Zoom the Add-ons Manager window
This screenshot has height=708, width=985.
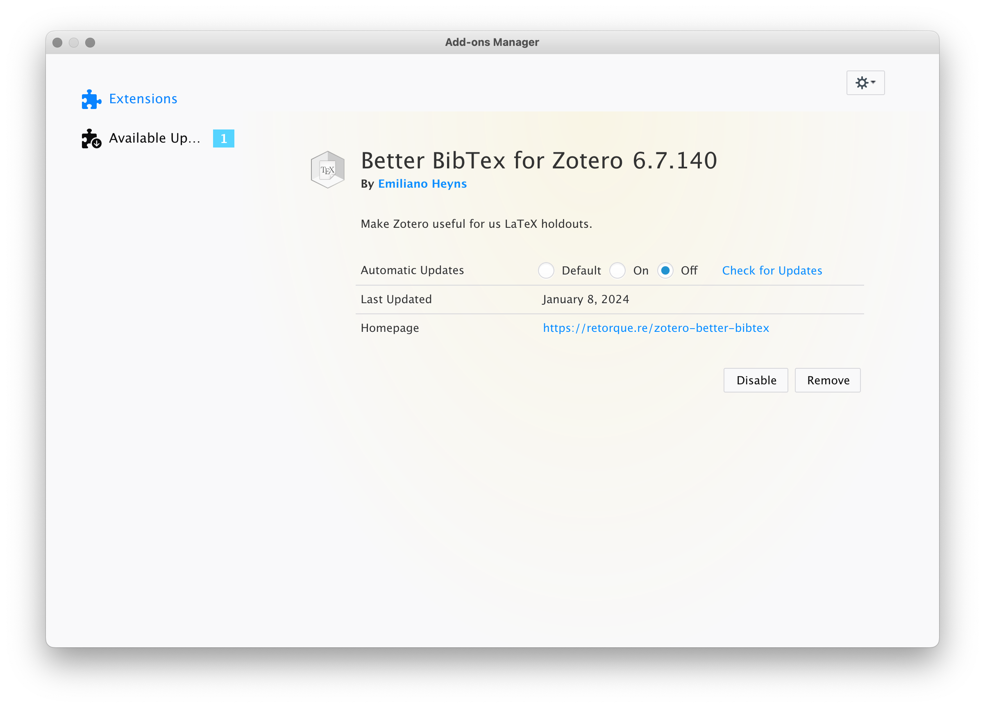point(90,43)
